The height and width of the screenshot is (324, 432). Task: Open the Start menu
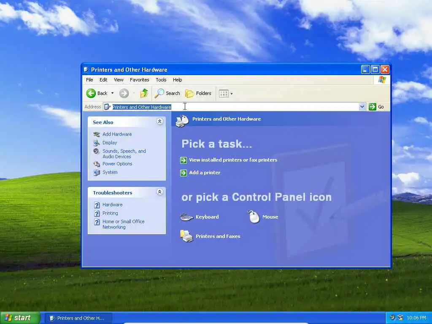[x=20, y=318]
